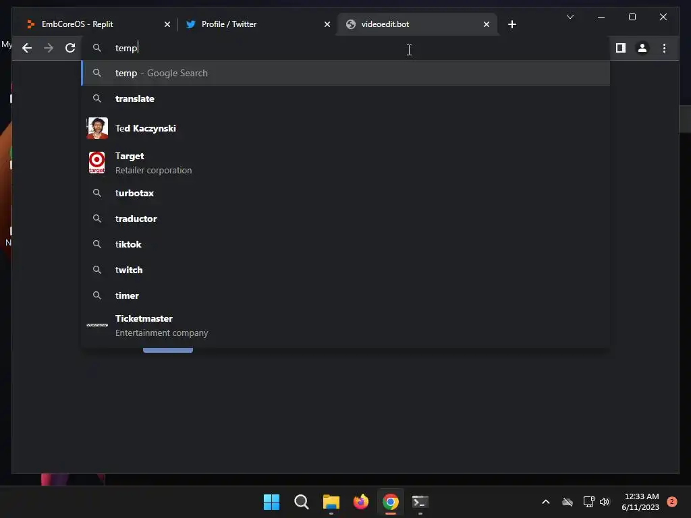
Task: Click the globe favicon on videoedit.bot tab
Action: pyautogui.click(x=351, y=24)
